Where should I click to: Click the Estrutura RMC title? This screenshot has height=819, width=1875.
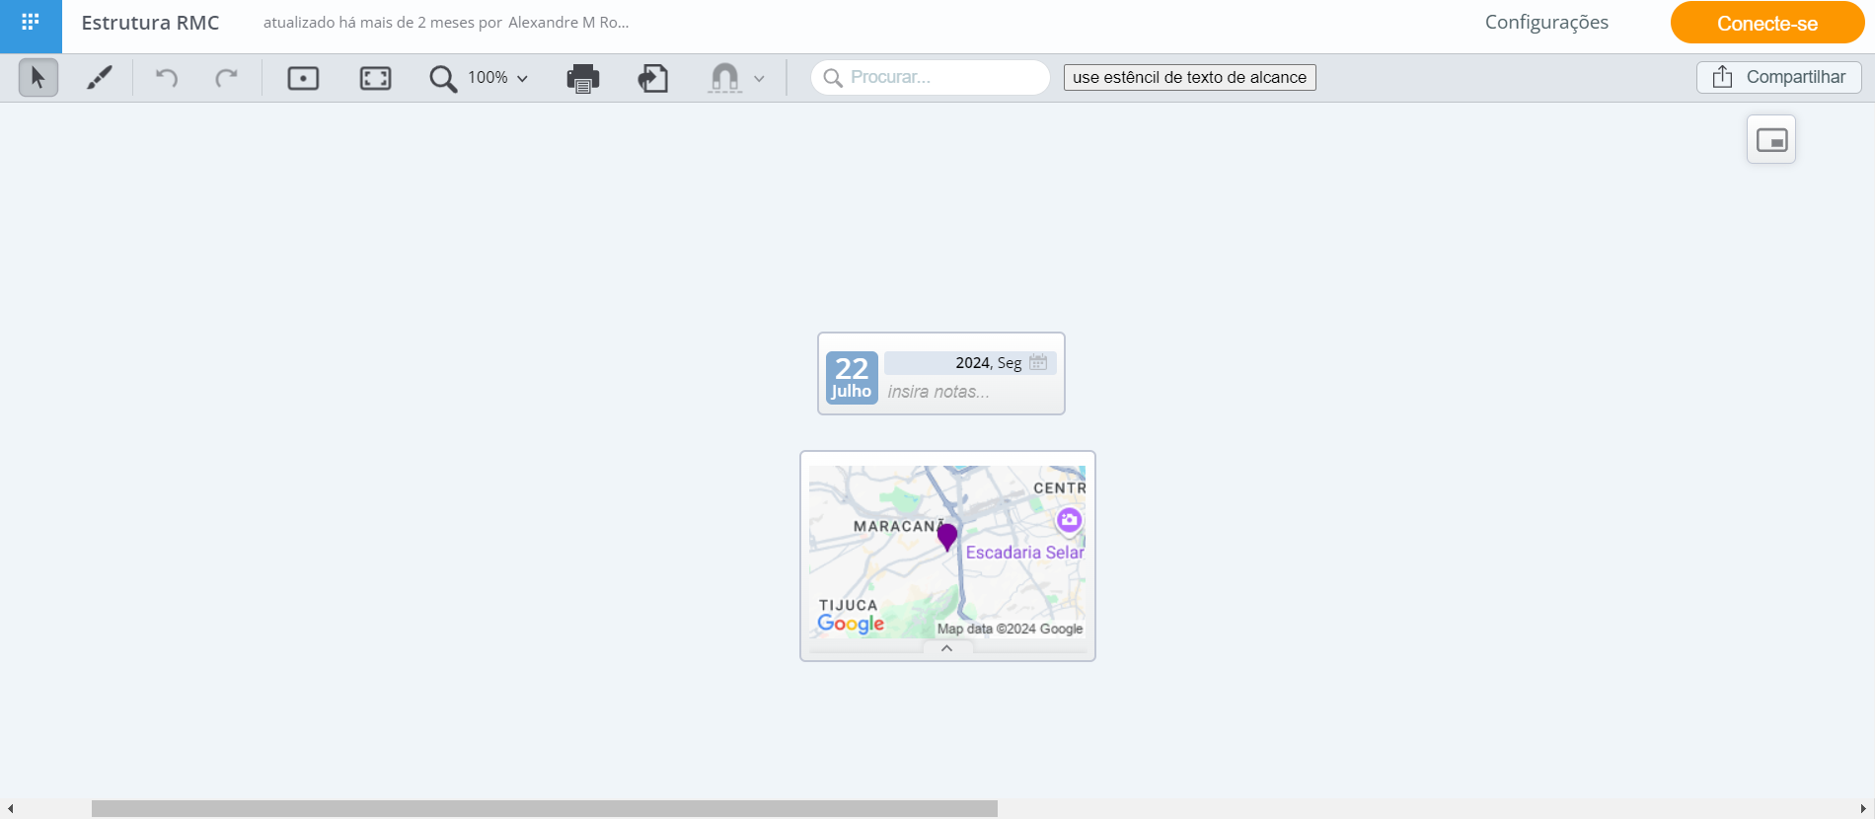(x=150, y=23)
